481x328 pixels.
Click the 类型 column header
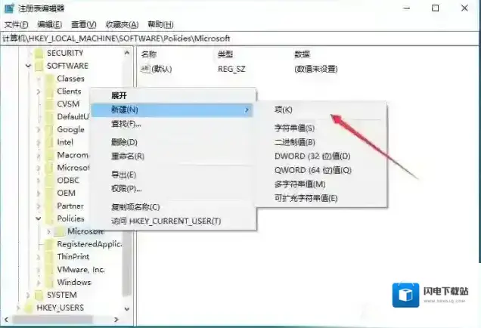click(x=225, y=54)
